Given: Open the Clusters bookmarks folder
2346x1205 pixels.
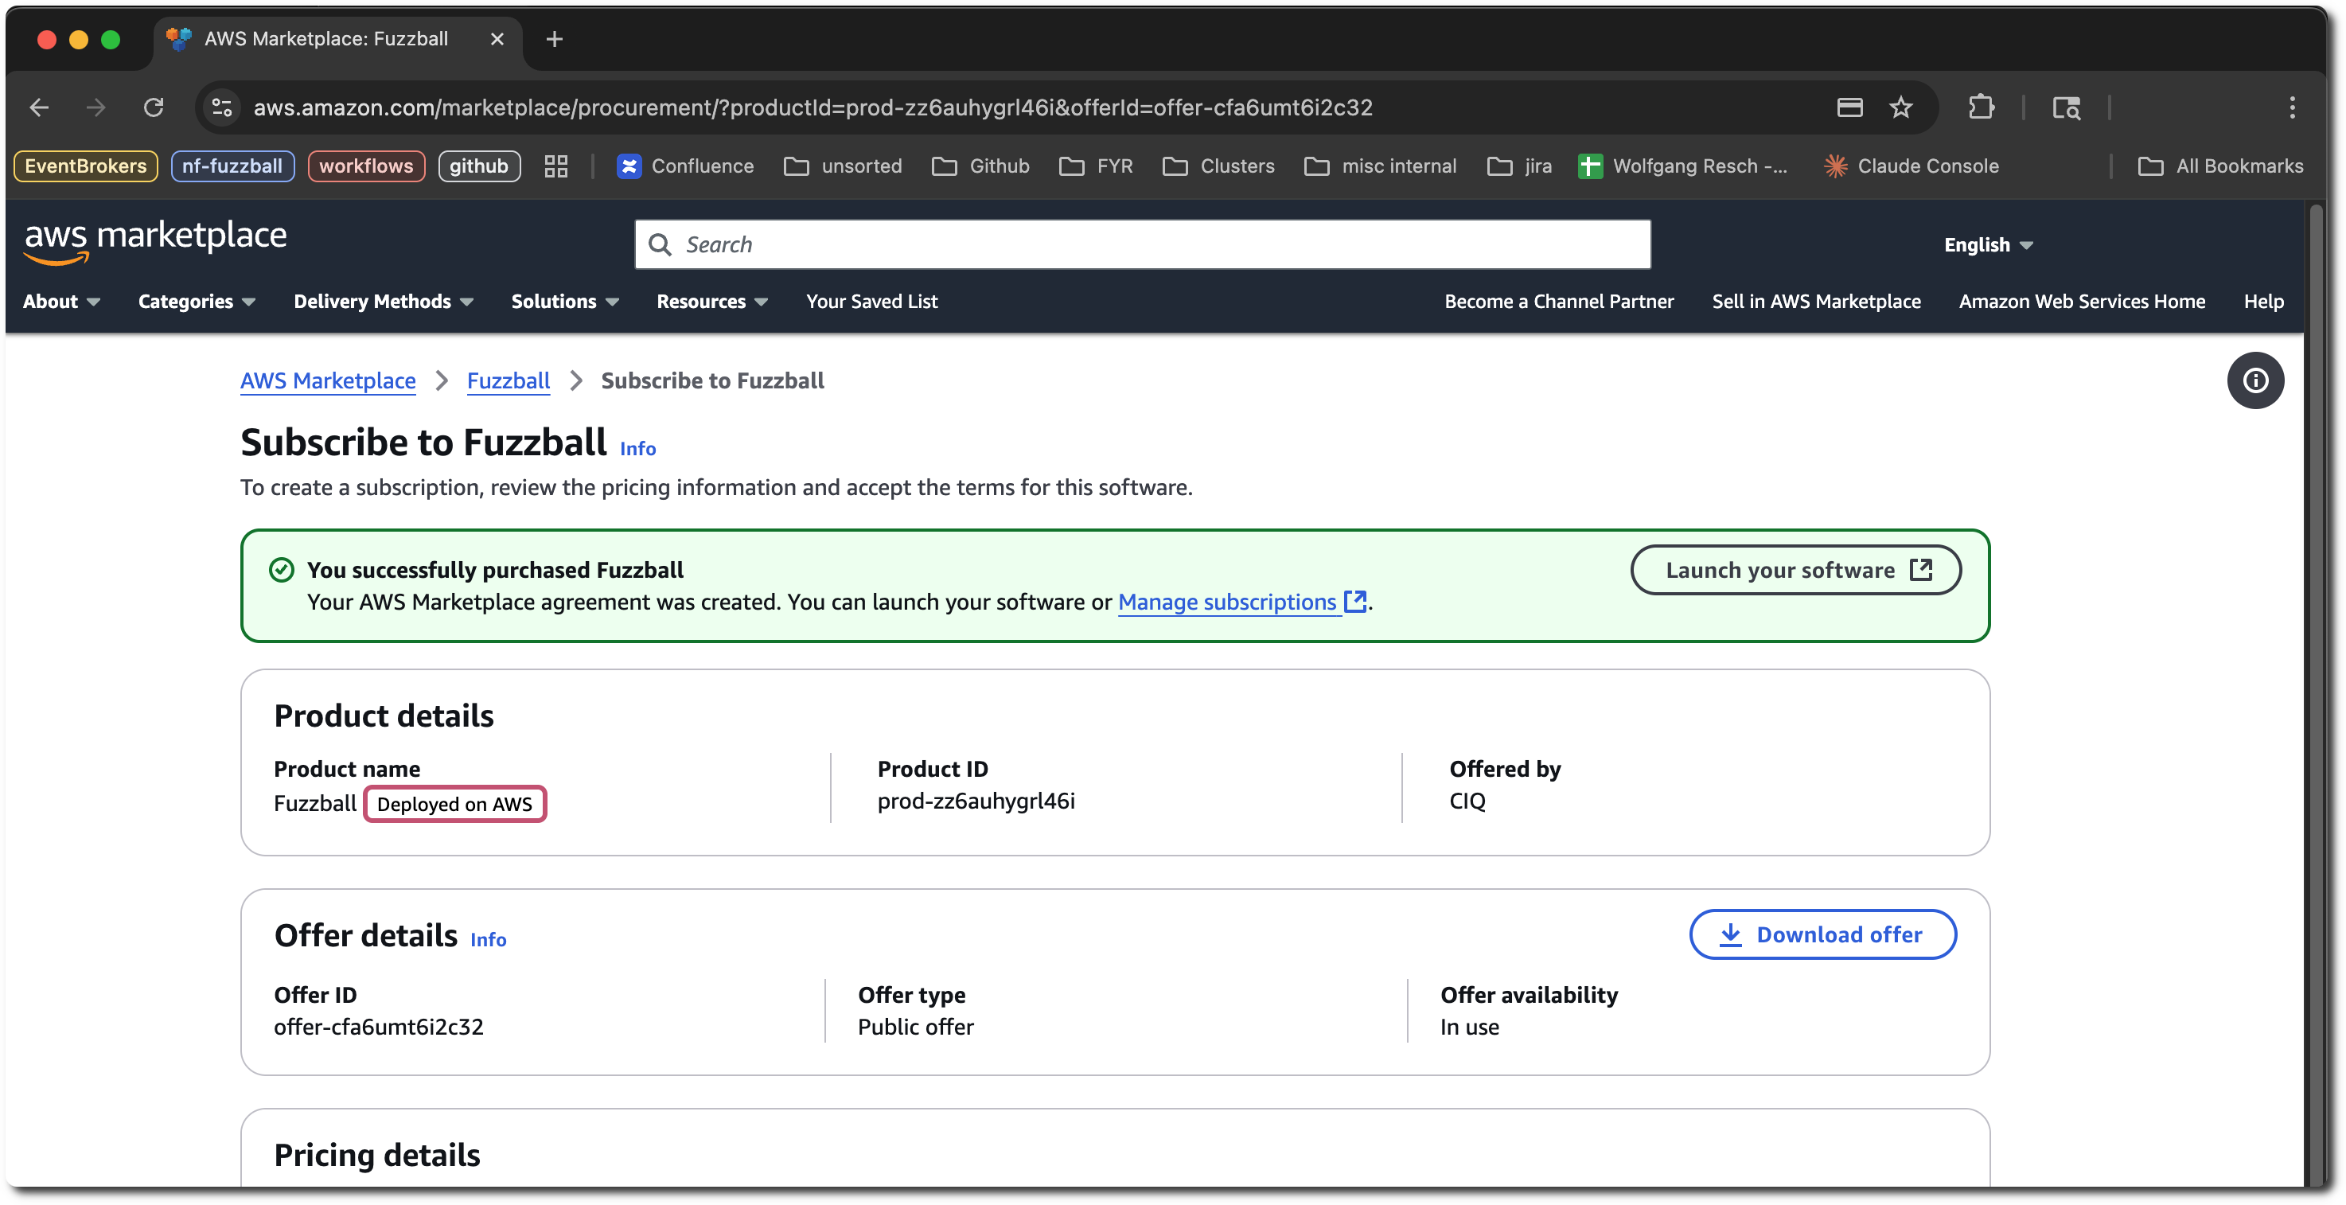Looking at the screenshot, I should [1218, 166].
